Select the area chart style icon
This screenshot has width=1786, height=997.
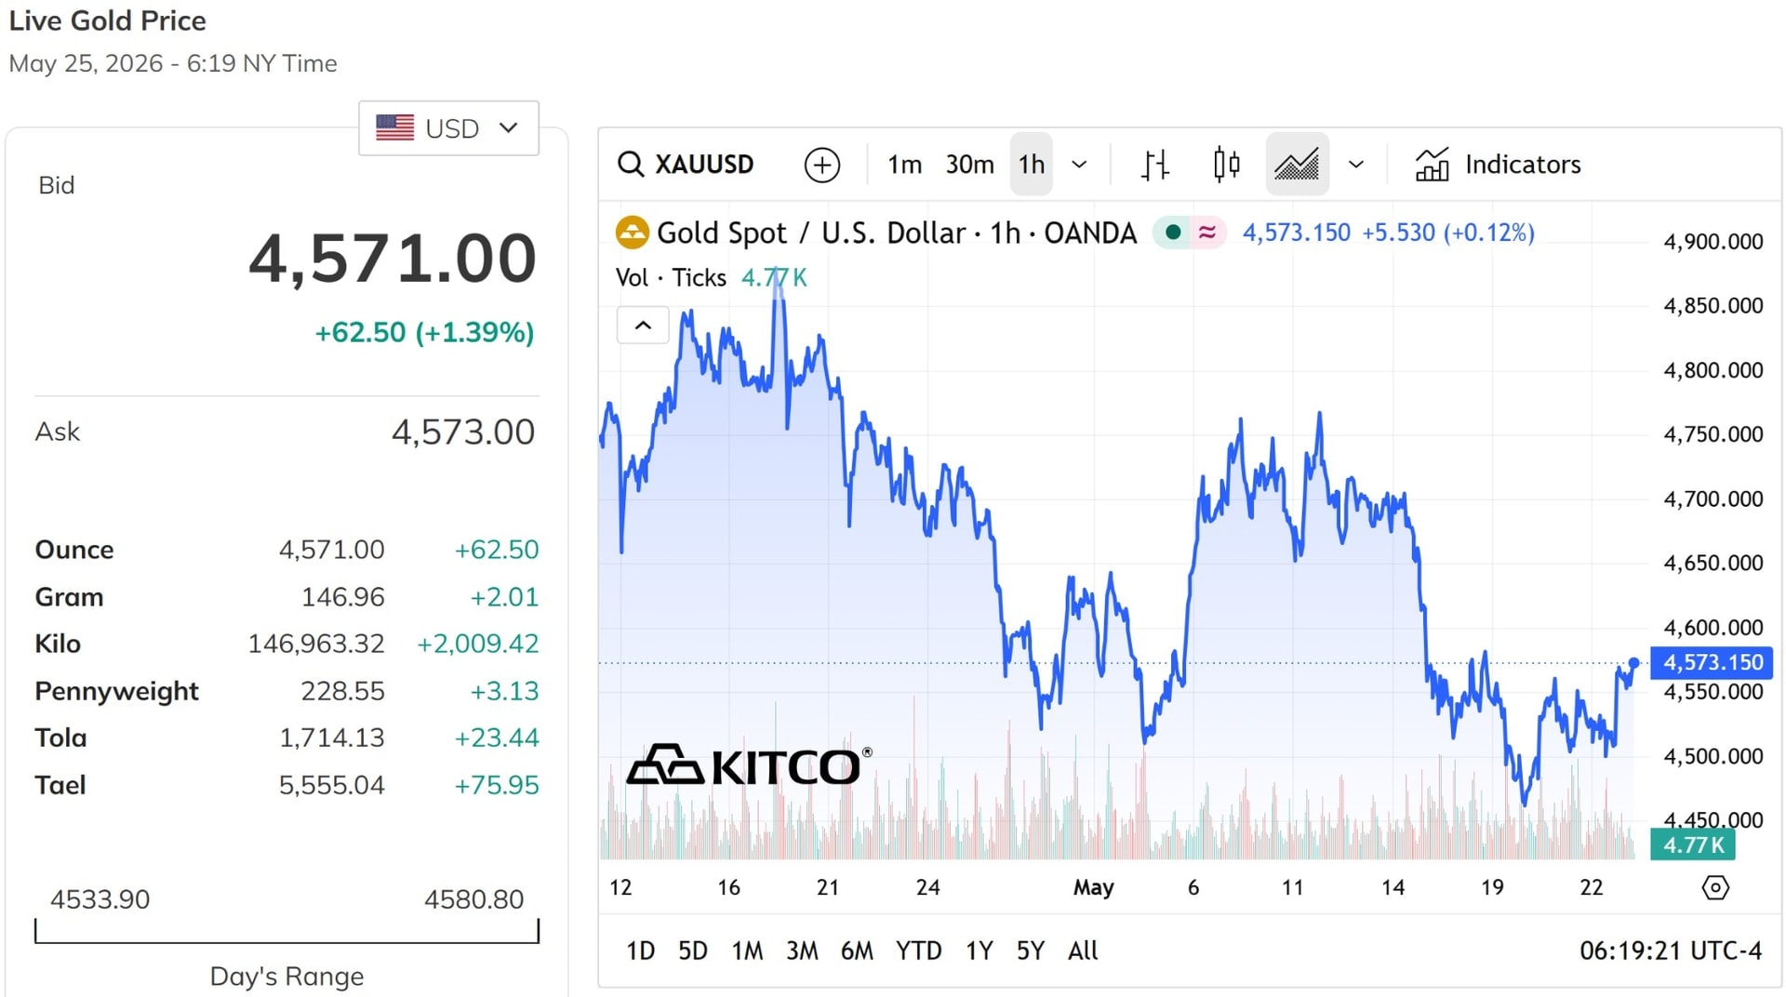1297,165
